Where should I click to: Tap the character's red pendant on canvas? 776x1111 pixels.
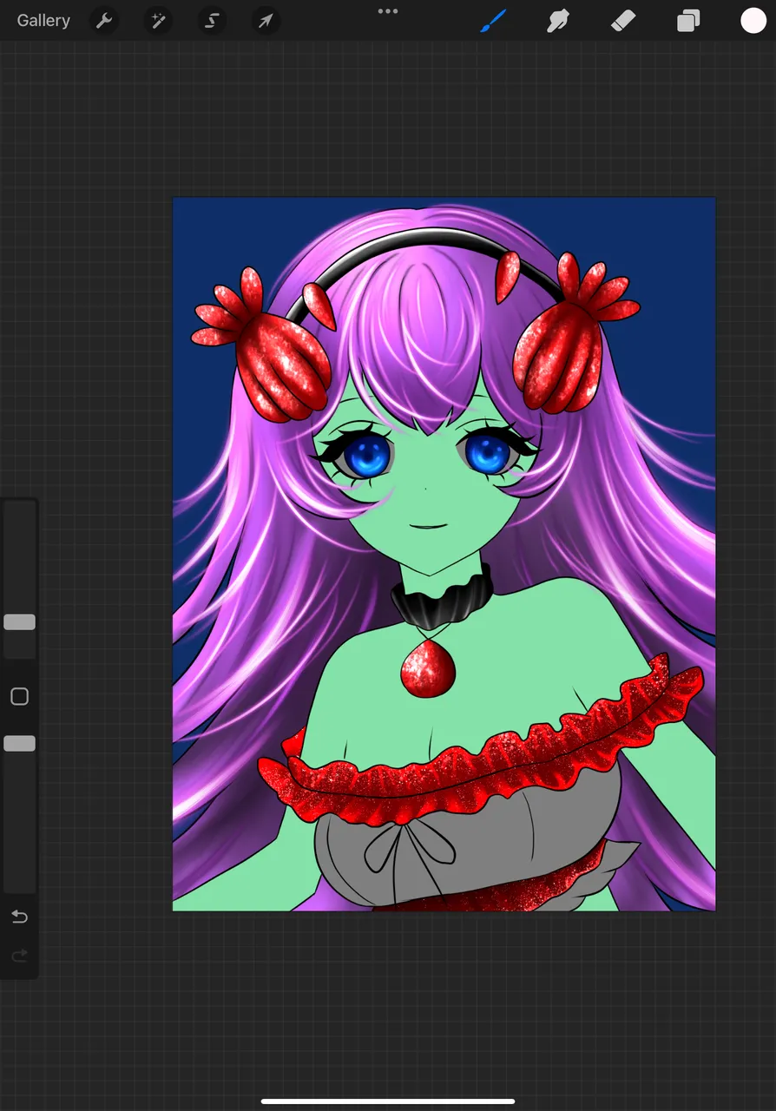(x=427, y=669)
